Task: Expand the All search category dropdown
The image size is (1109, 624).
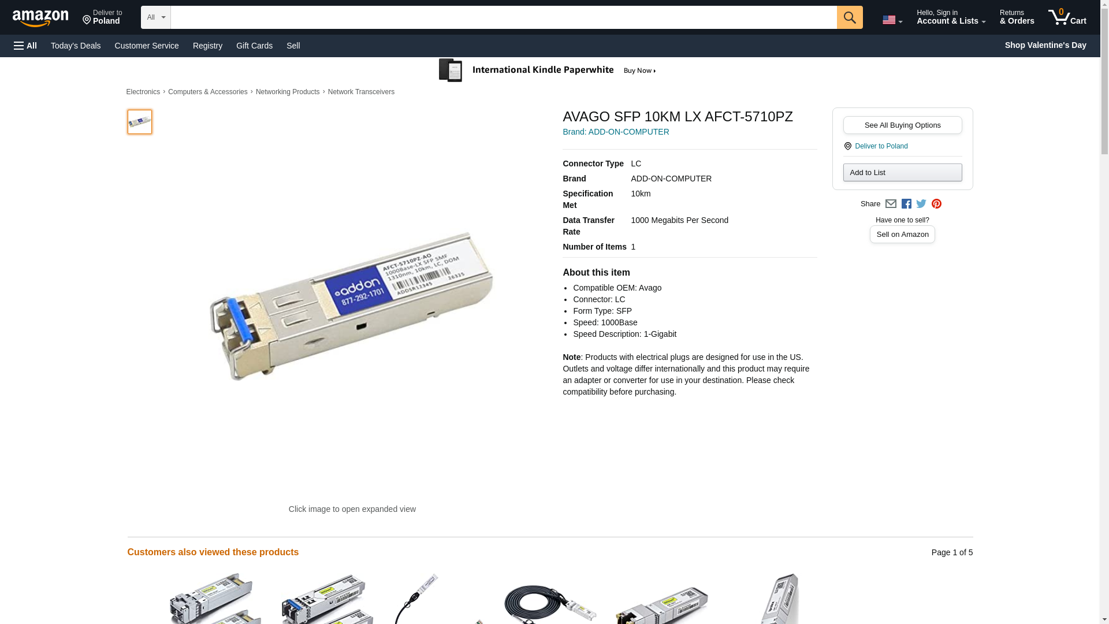Action: (156, 17)
